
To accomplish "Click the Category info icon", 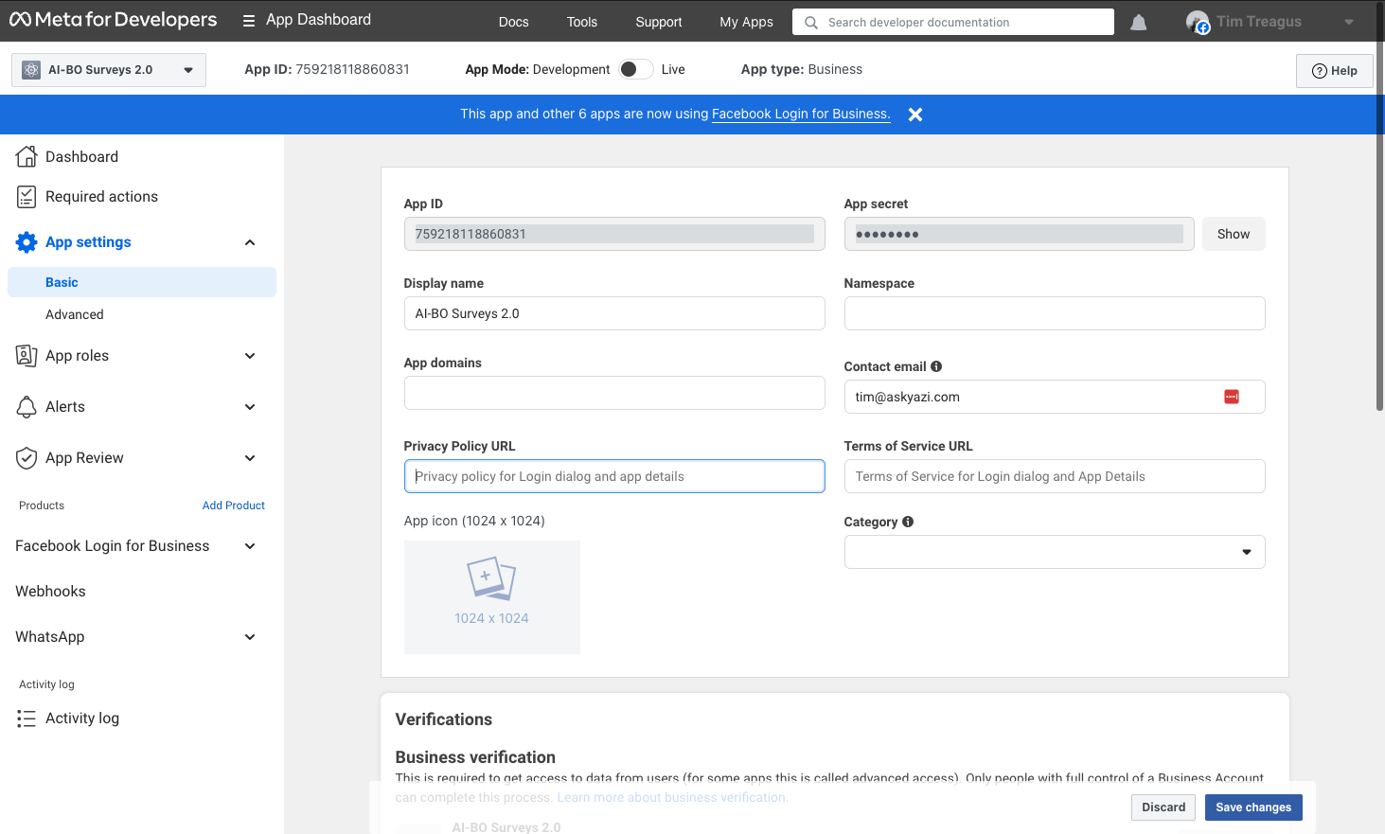I will pos(908,522).
